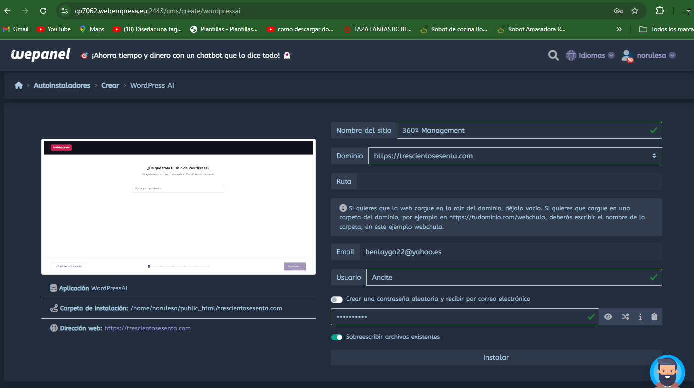Bookmark this page with the star icon
Screen dimensions: 694x388
pyautogui.click(x=635, y=11)
